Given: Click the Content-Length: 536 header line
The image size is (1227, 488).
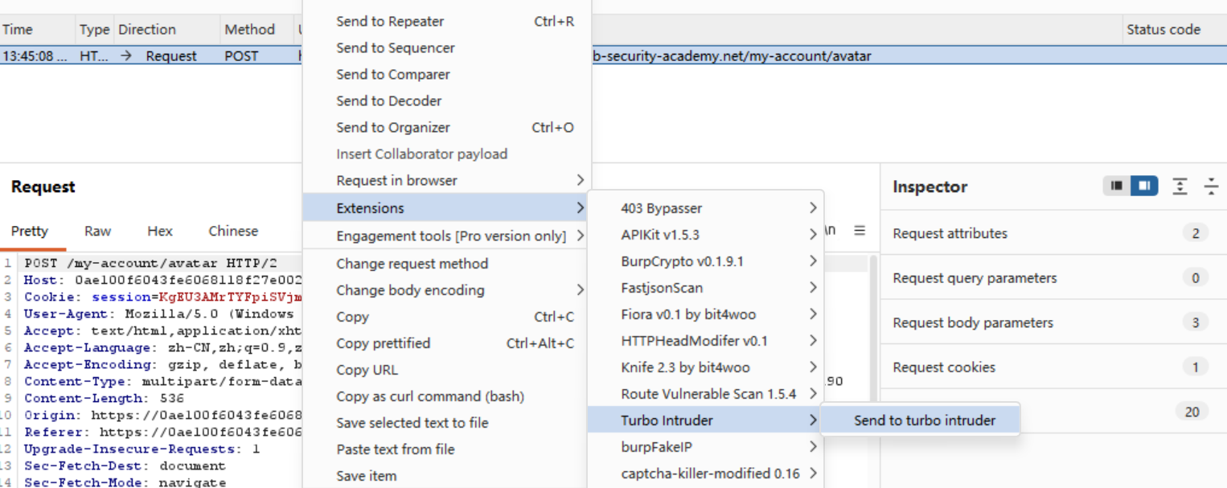Looking at the screenshot, I should coord(104,399).
